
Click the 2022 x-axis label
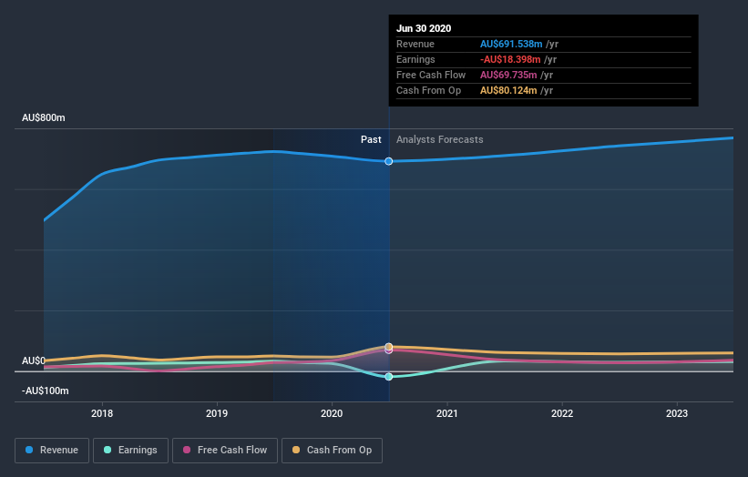tap(562, 413)
